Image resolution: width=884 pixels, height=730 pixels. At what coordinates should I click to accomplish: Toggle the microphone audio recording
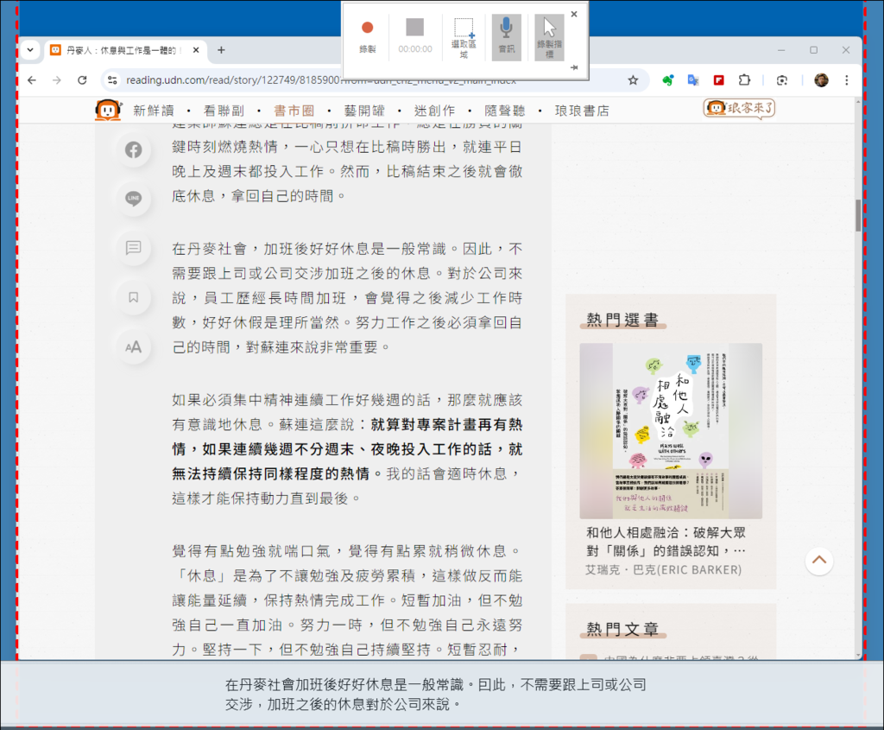pyautogui.click(x=506, y=37)
